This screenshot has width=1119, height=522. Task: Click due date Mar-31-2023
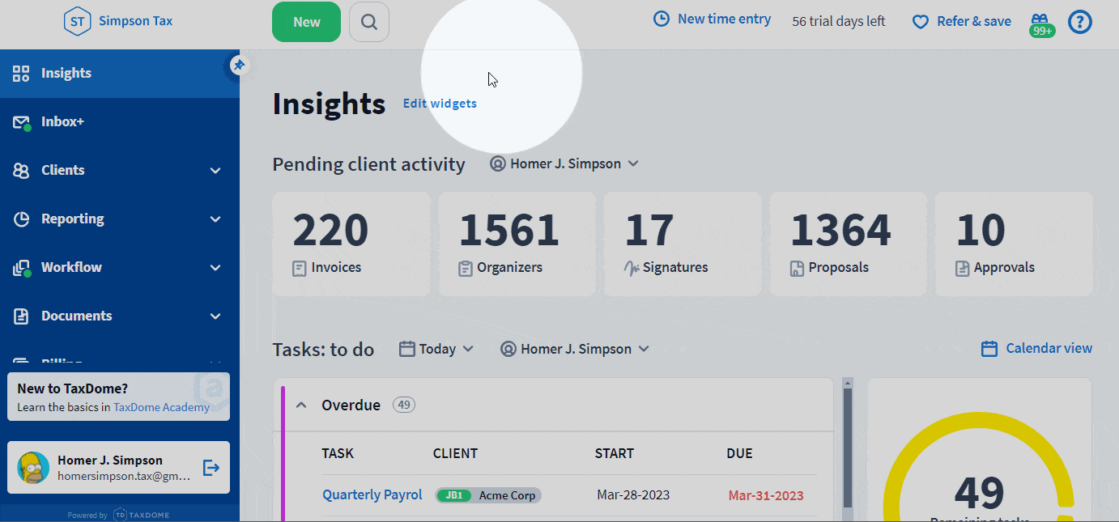coord(766,495)
